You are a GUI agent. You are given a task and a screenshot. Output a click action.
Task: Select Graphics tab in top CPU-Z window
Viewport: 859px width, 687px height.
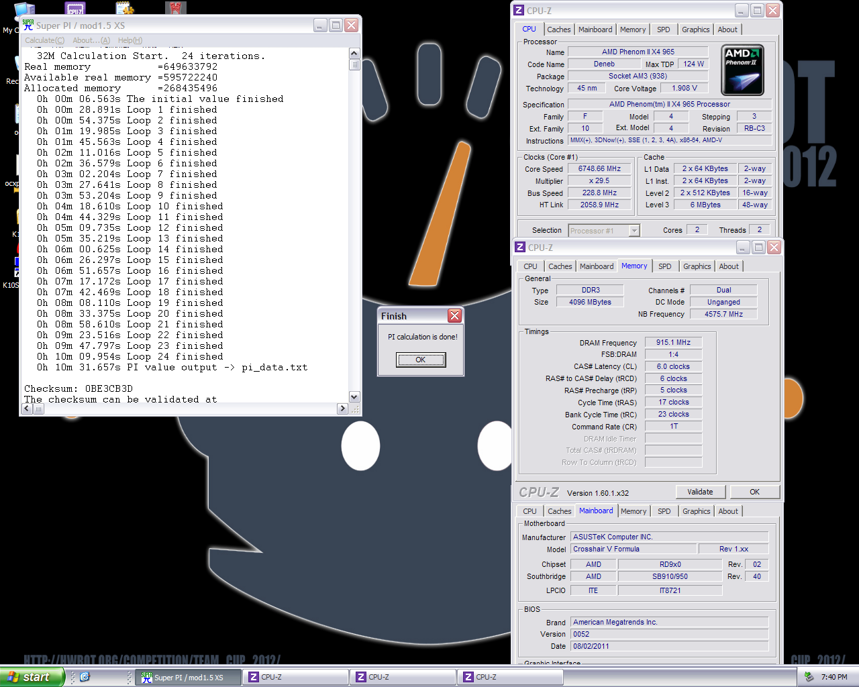click(696, 30)
